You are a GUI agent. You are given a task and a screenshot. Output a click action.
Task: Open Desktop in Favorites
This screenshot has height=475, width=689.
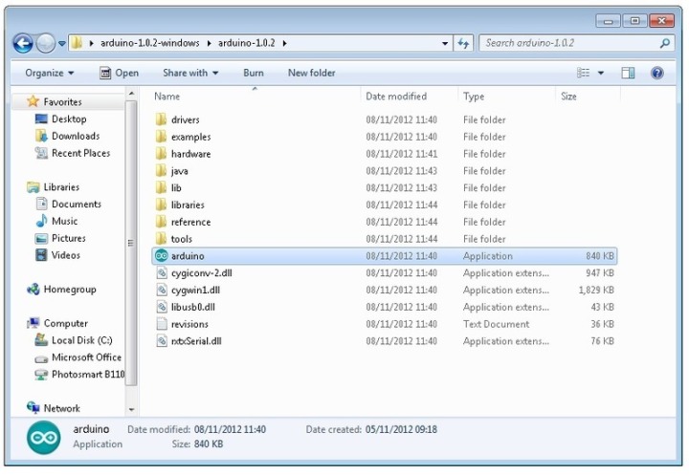[x=69, y=119]
